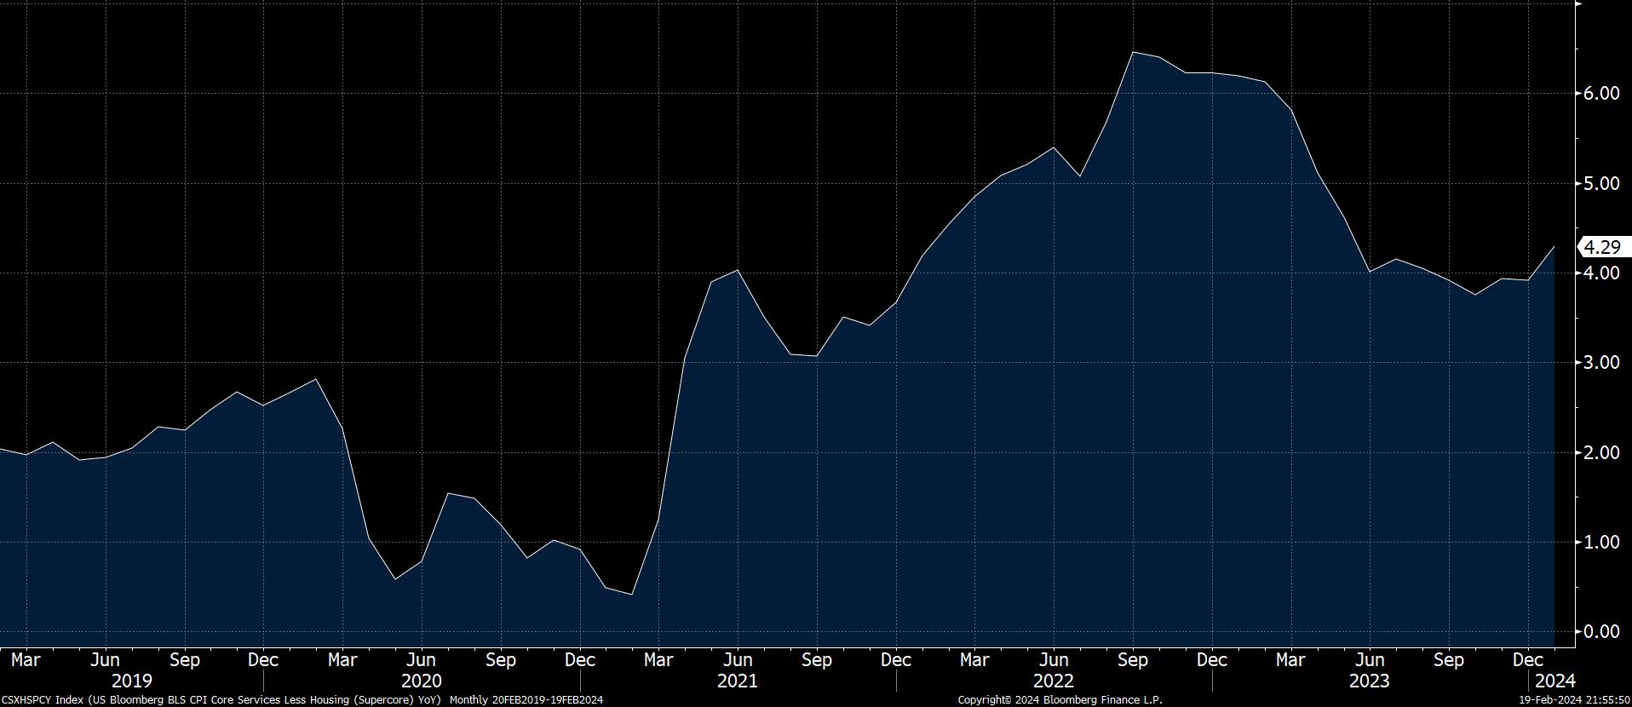
Task: Click the Sep label above 2022
Action: coord(1133,660)
